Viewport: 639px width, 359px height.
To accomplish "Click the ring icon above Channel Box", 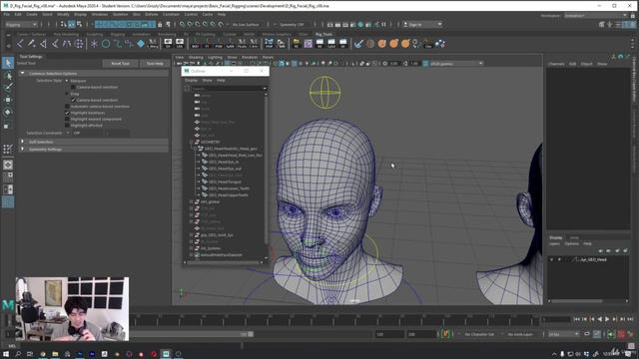I will 620,57.
